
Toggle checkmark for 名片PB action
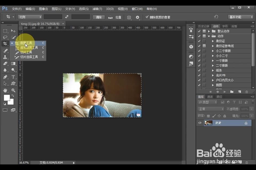tap(199, 75)
